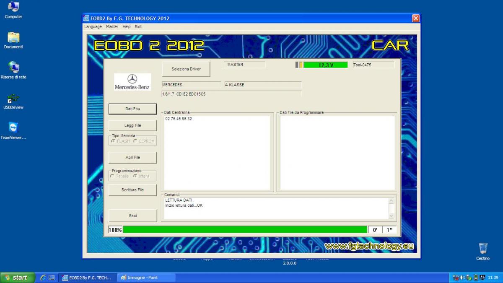The width and height of the screenshot is (503, 283).
Task: Launch the TeamViewer desktop icon
Action: pos(13,131)
